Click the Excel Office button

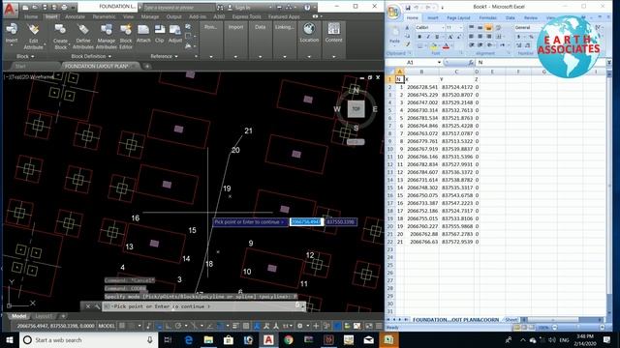pos(393,12)
